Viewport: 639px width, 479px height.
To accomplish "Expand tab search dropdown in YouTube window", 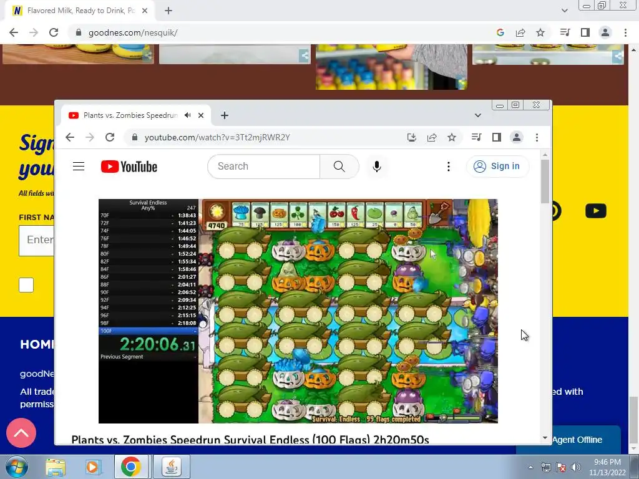I will tap(477, 115).
